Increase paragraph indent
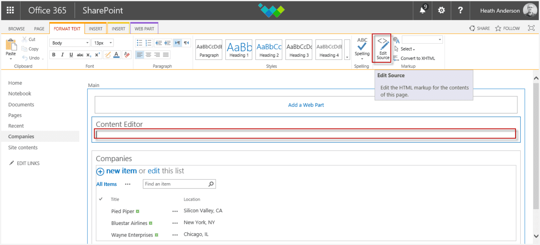 click(167, 43)
